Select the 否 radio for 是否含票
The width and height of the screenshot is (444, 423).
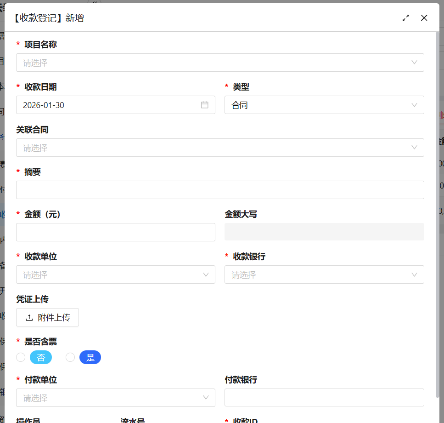(x=21, y=357)
